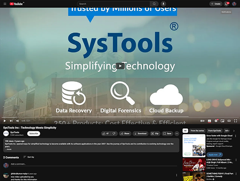Open the Sort by comments dropdown
Screen dimensions: 240x181
click(29, 157)
